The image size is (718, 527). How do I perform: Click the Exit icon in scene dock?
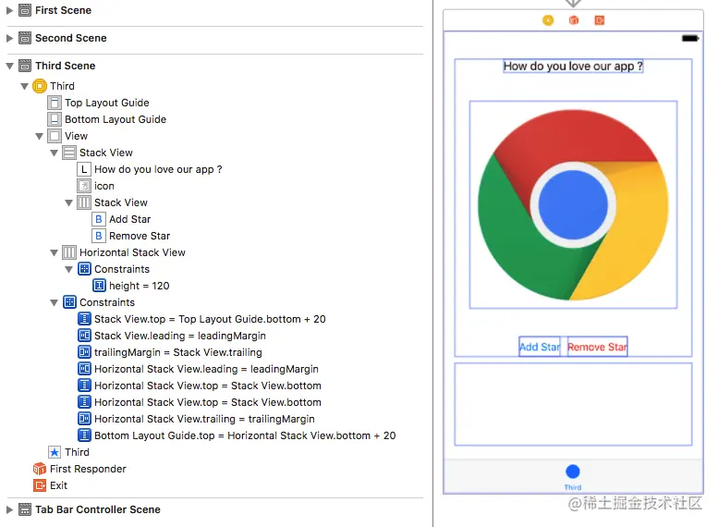click(600, 20)
